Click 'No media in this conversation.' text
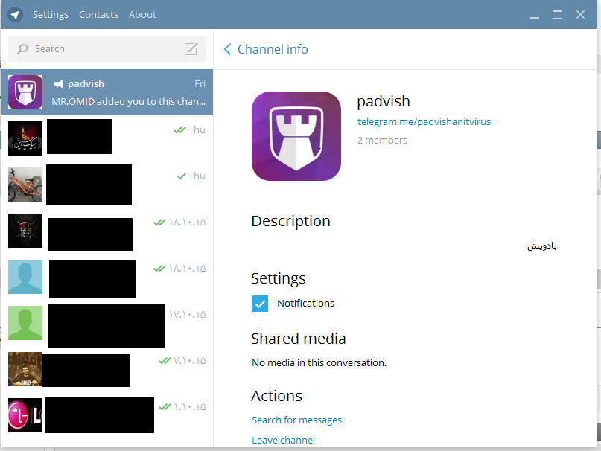 pyautogui.click(x=319, y=362)
